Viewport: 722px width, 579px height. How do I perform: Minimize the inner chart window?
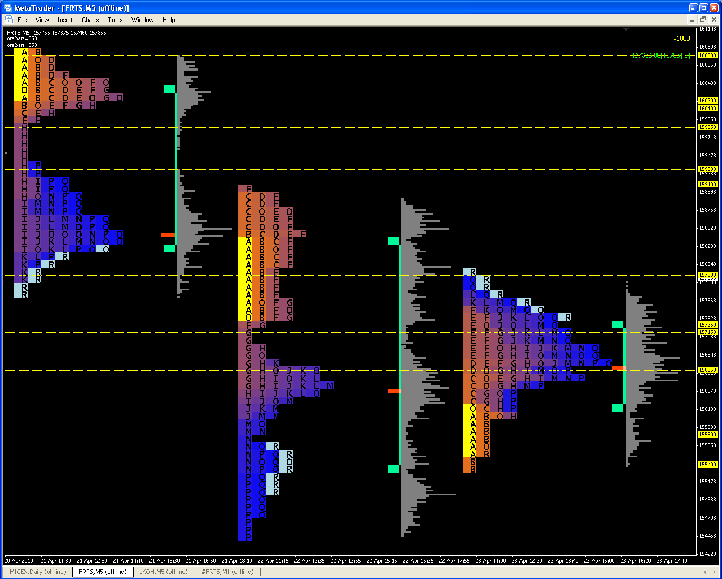[693, 20]
